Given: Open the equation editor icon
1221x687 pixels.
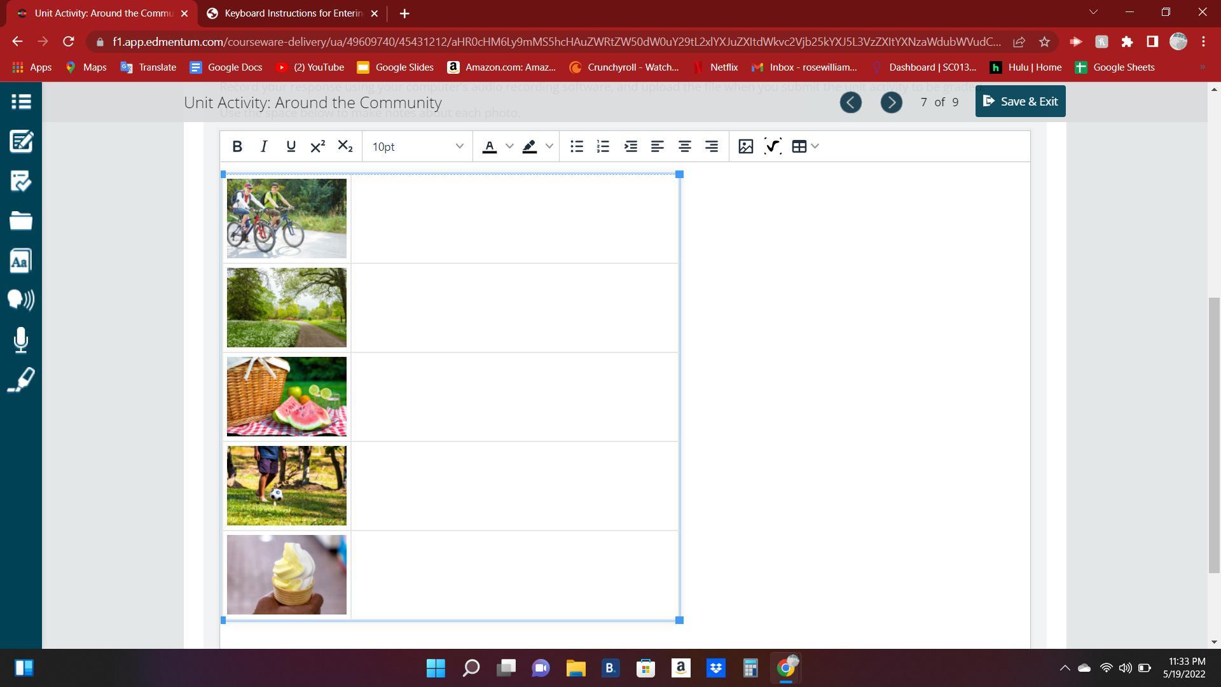Looking at the screenshot, I should (x=772, y=146).
